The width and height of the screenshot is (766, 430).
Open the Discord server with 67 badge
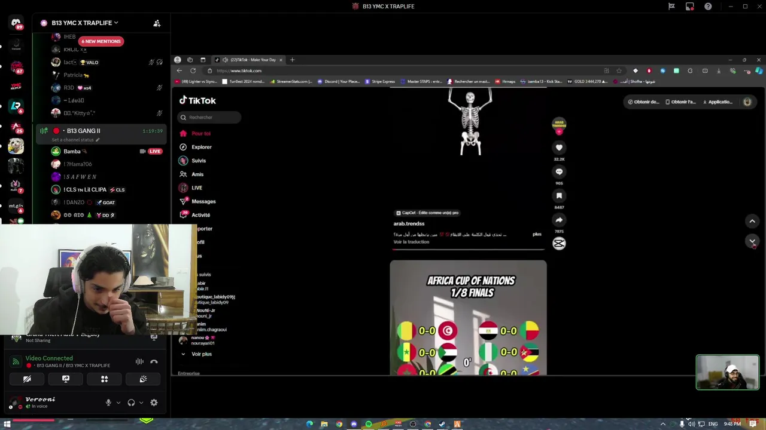pyautogui.click(x=16, y=67)
